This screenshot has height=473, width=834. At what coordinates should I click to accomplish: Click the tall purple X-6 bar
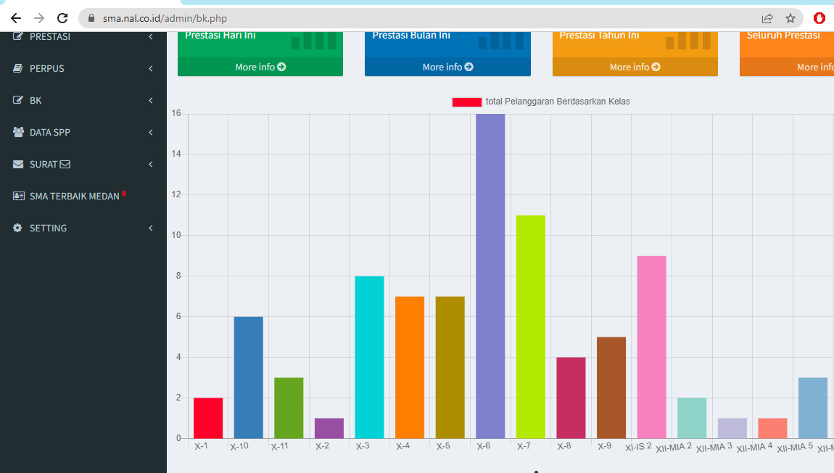tap(490, 276)
